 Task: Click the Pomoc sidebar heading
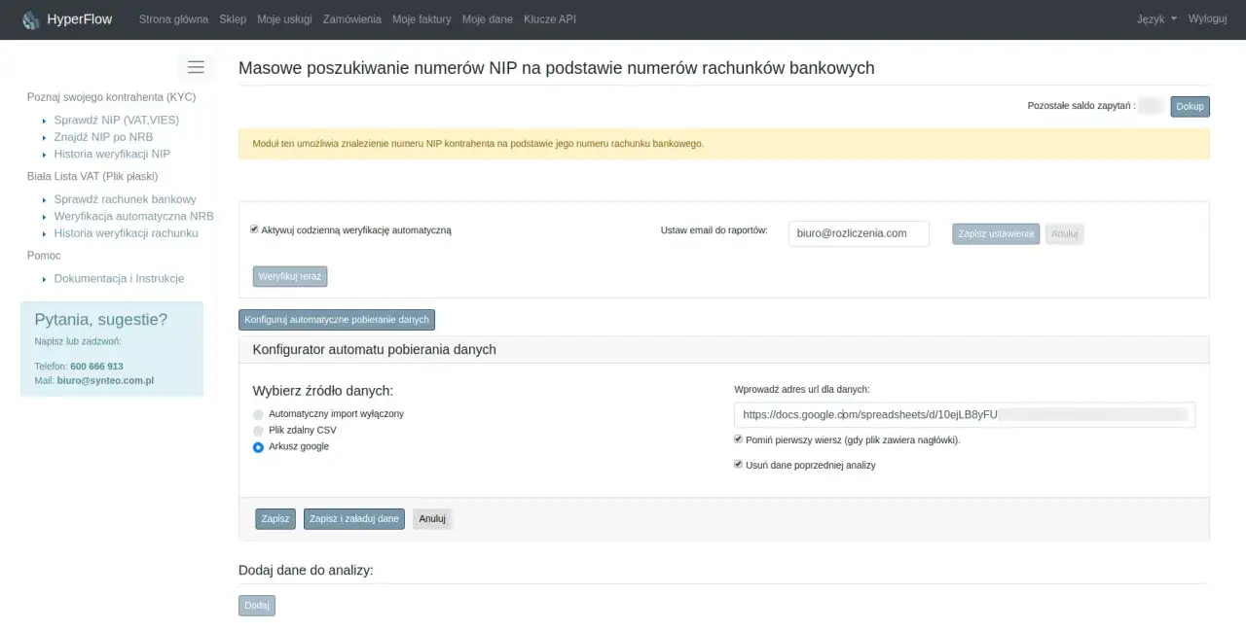coord(44,256)
